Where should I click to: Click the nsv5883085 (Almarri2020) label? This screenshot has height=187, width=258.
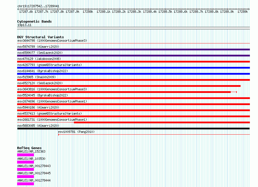(x=38, y=126)
